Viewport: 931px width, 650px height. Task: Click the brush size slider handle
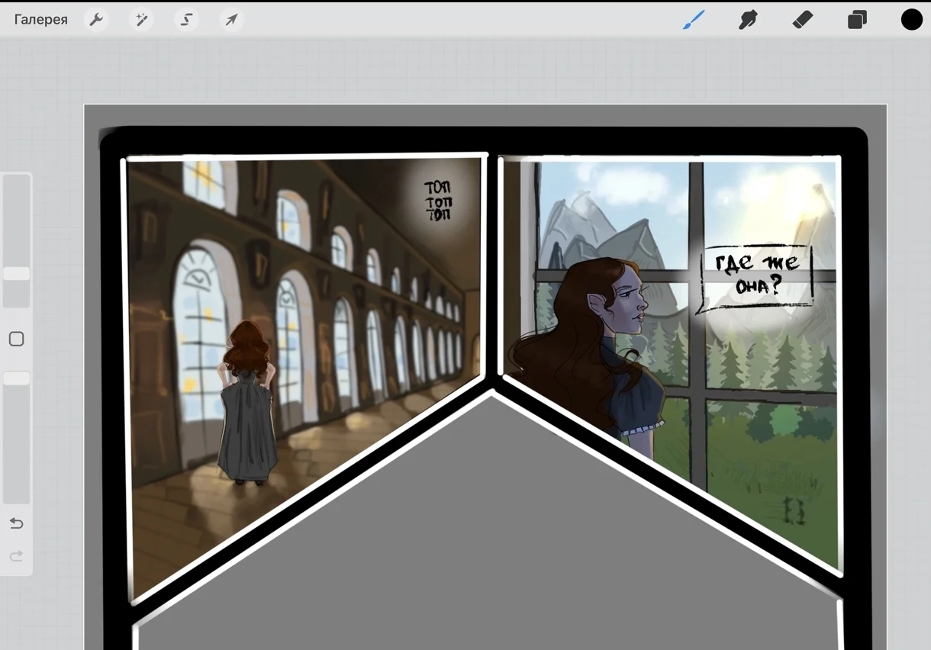tap(16, 274)
